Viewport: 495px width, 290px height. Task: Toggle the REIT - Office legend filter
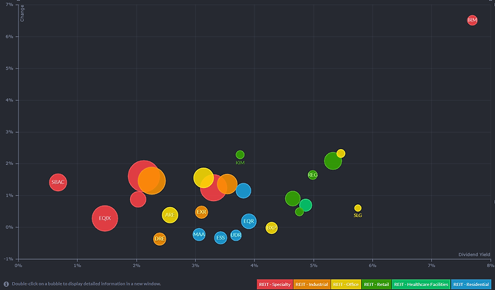coord(346,284)
